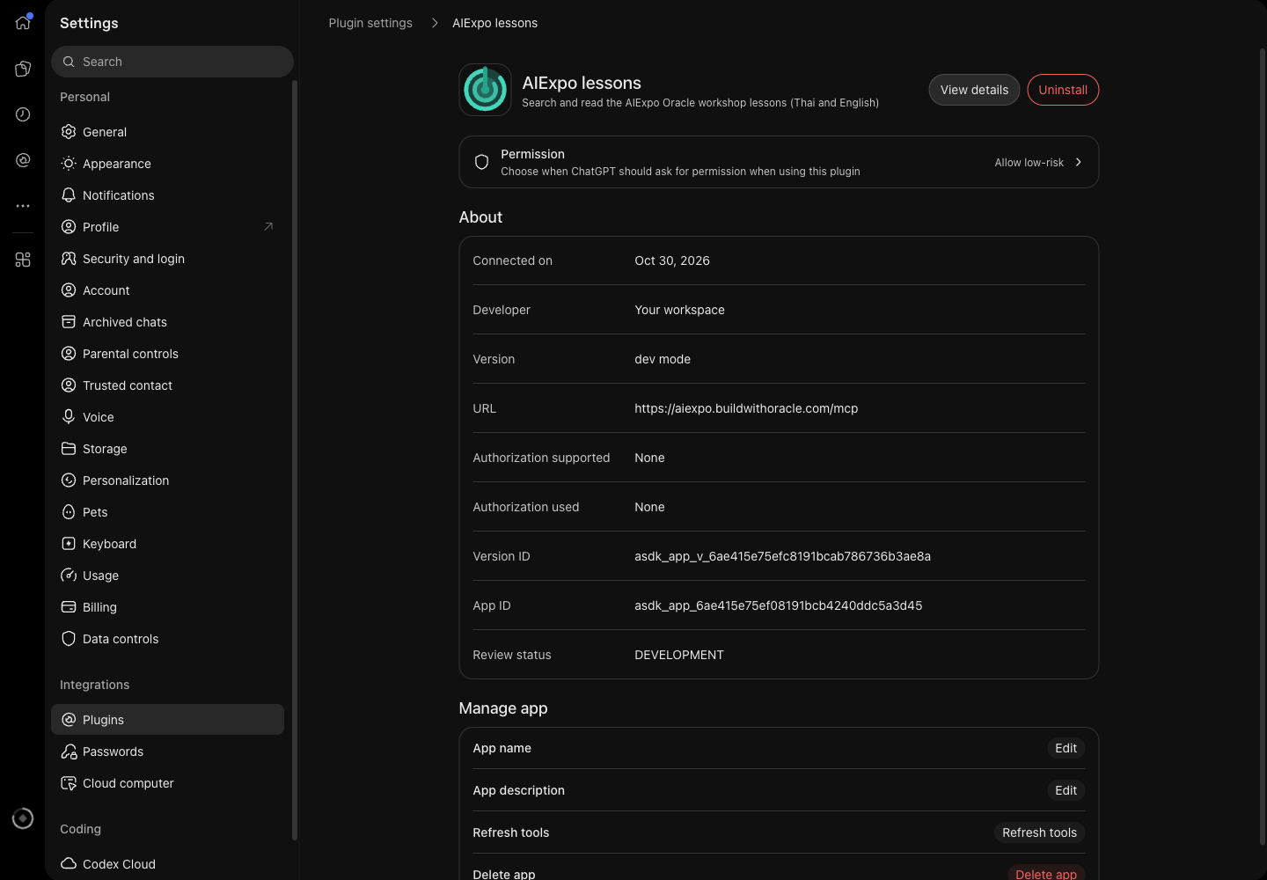Select Pets in the settings sidebar
The image size is (1267, 880).
[167, 512]
